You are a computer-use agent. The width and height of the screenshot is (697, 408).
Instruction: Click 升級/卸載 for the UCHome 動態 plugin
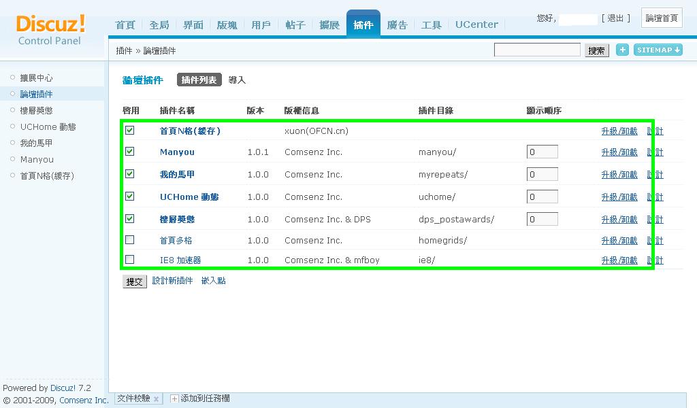619,197
